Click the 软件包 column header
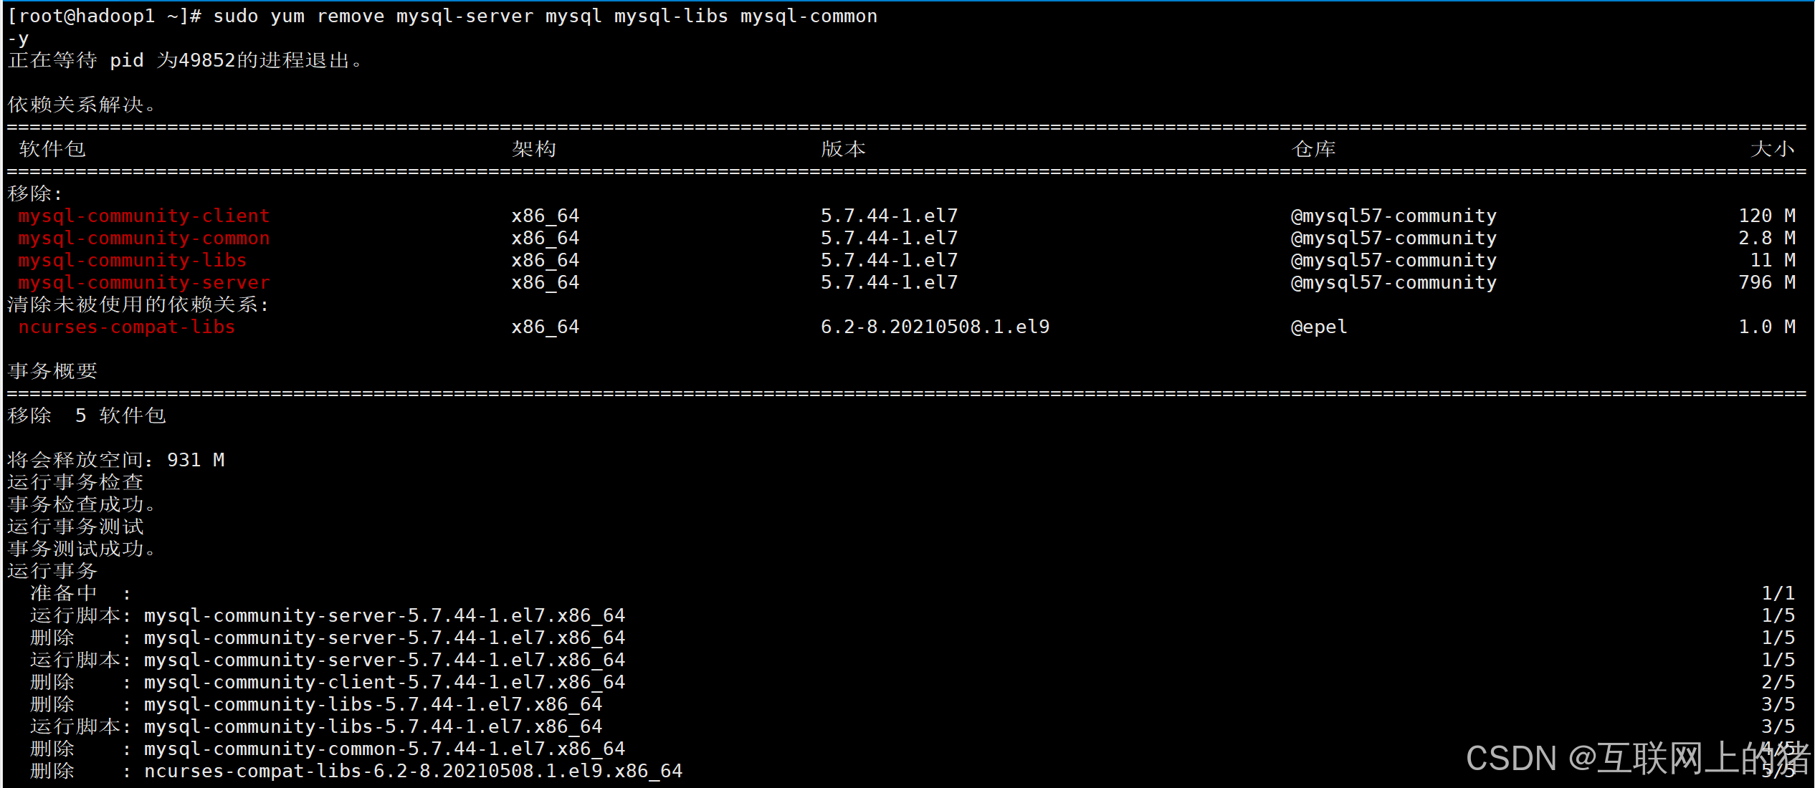The width and height of the screenshot is (1815, 788). [x=52, y=149]
